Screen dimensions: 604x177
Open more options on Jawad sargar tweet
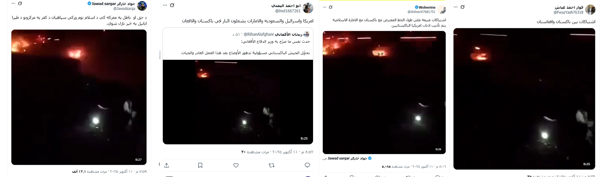13,3
